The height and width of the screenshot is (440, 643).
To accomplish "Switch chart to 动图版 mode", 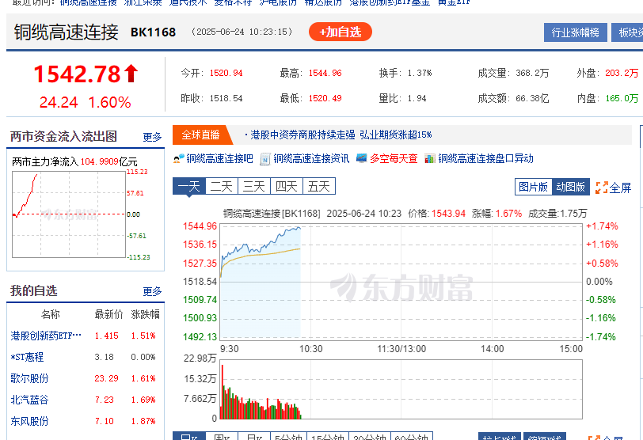I will pyautogui.click(x=570, y=187).
